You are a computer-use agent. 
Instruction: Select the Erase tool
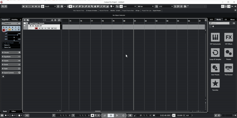click(x=80, y=6)
